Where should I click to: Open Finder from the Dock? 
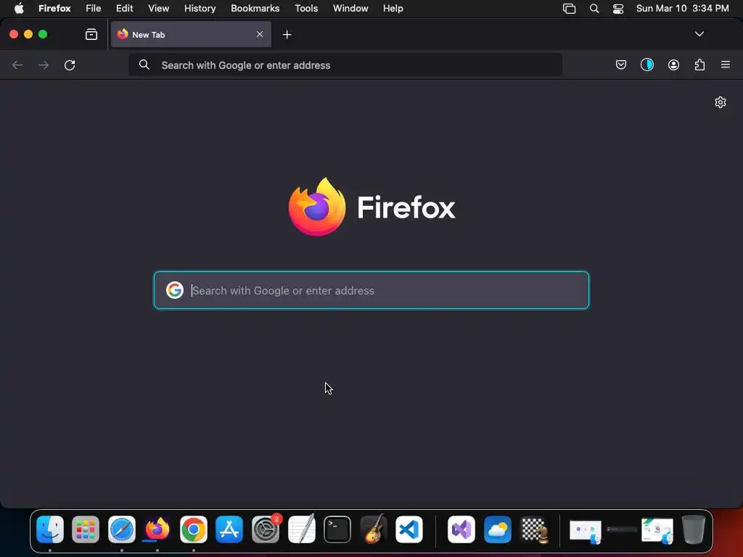point(50,529)
